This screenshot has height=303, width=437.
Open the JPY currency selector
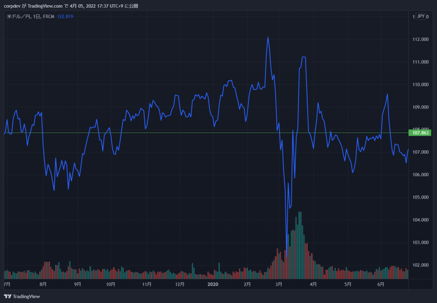coord(420,17)
